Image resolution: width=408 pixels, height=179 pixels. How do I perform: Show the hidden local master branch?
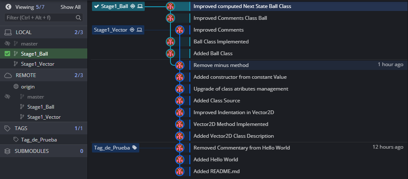coord(7,43)
